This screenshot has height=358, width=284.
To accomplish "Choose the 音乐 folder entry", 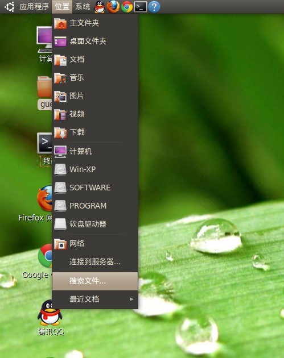I will [x=95, y=78].
